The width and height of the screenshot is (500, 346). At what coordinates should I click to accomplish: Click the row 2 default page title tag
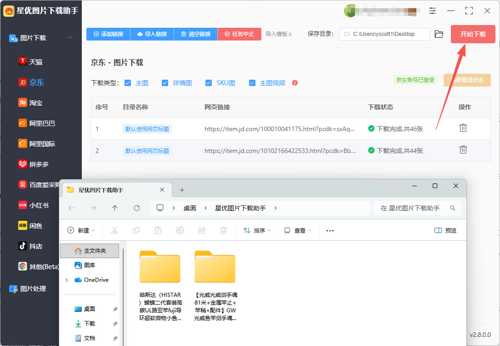147,151
